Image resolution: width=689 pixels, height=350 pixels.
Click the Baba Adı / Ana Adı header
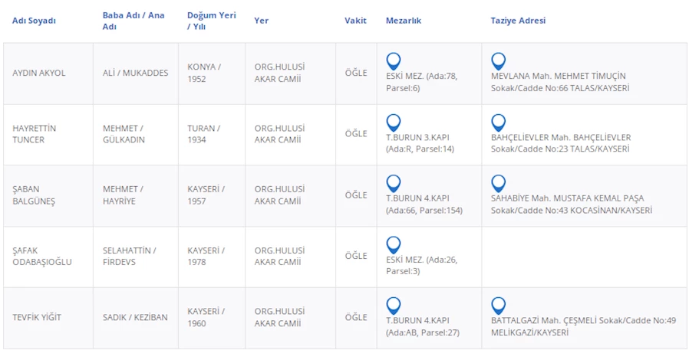click(x=134, y=21)
